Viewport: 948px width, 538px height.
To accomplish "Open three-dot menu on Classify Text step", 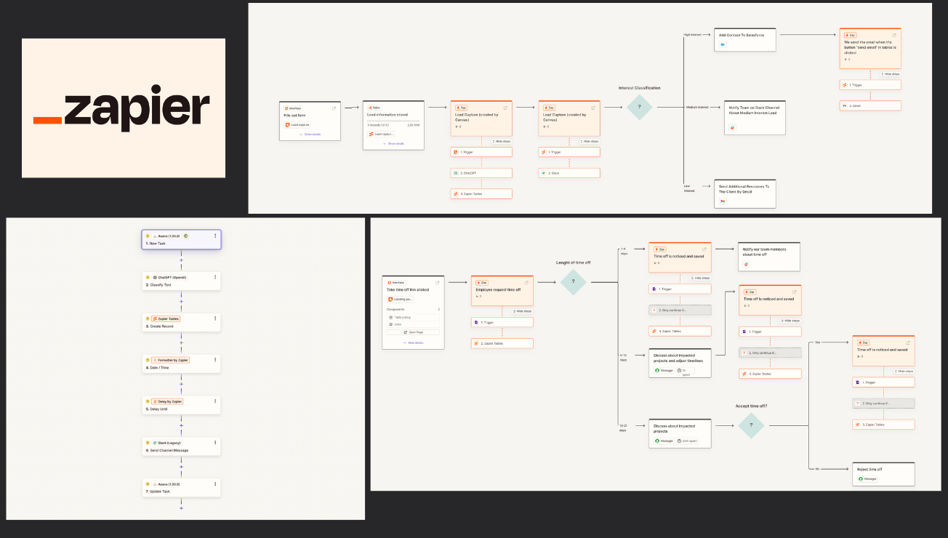I will pos(215,277).
